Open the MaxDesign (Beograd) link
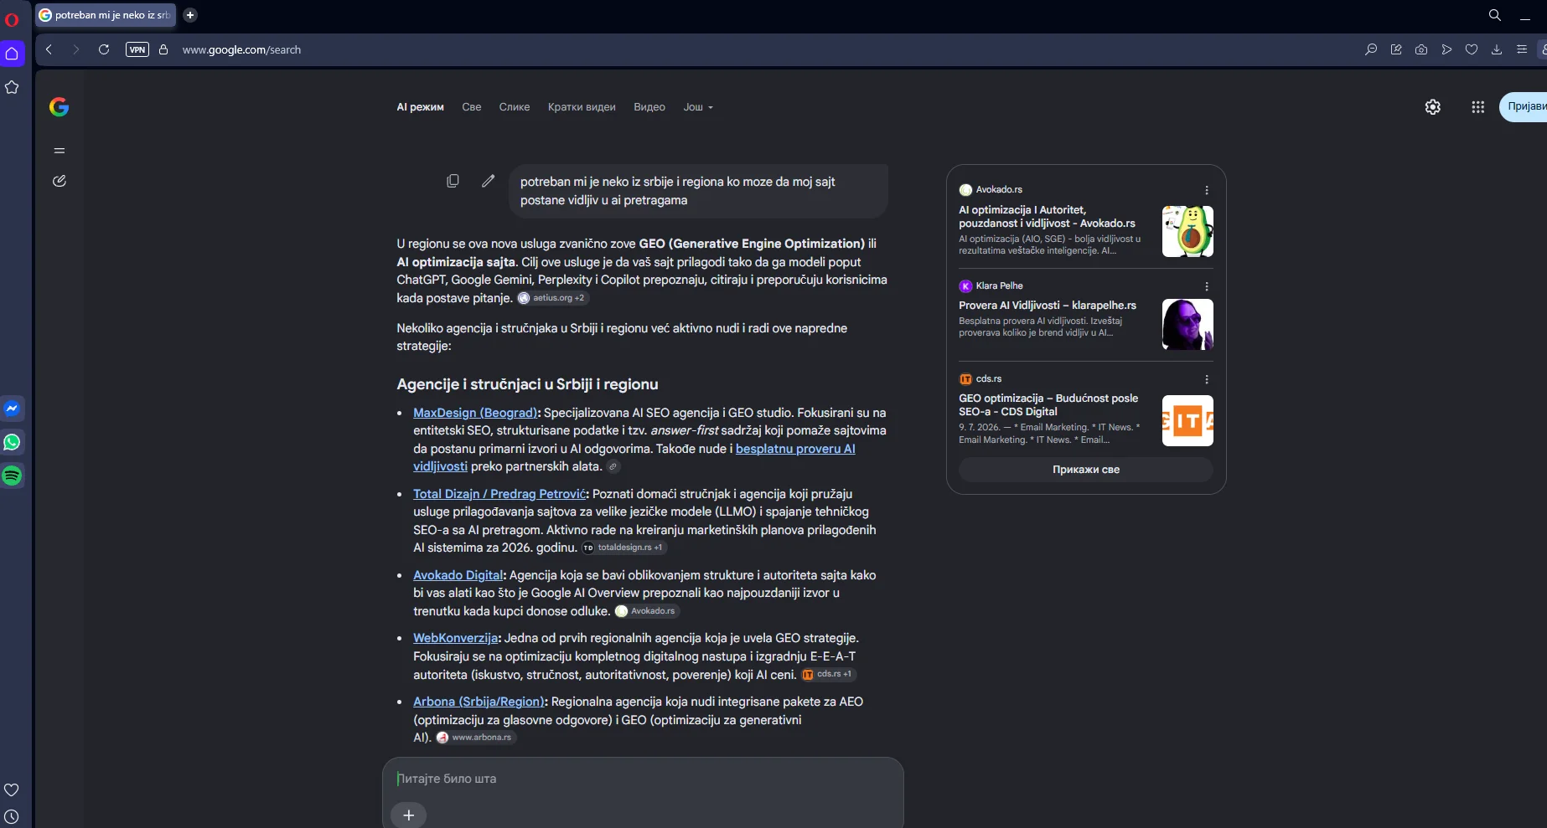 (x=475, y=413)
